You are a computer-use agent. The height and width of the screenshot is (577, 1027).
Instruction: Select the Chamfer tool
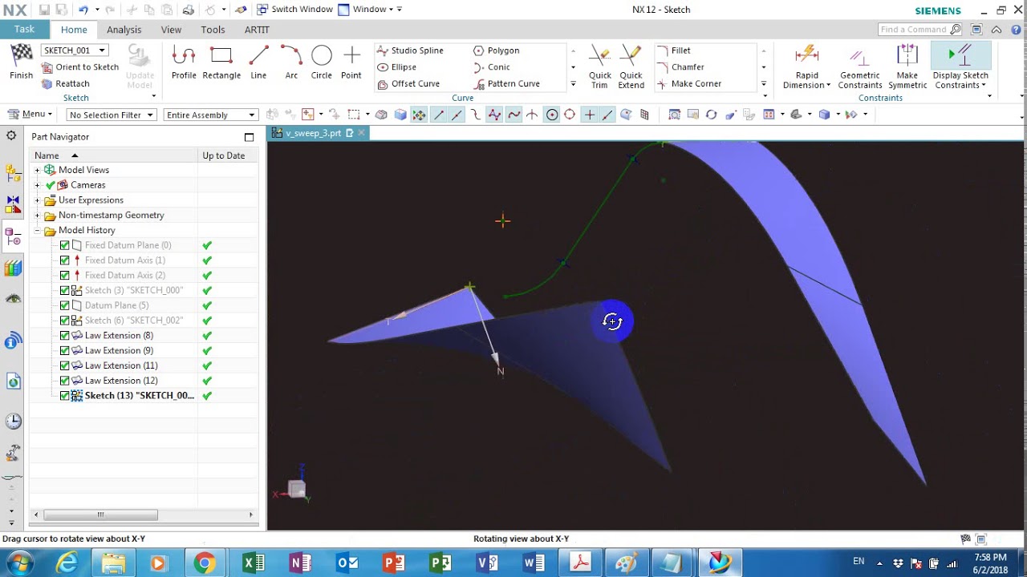(680, 67)
